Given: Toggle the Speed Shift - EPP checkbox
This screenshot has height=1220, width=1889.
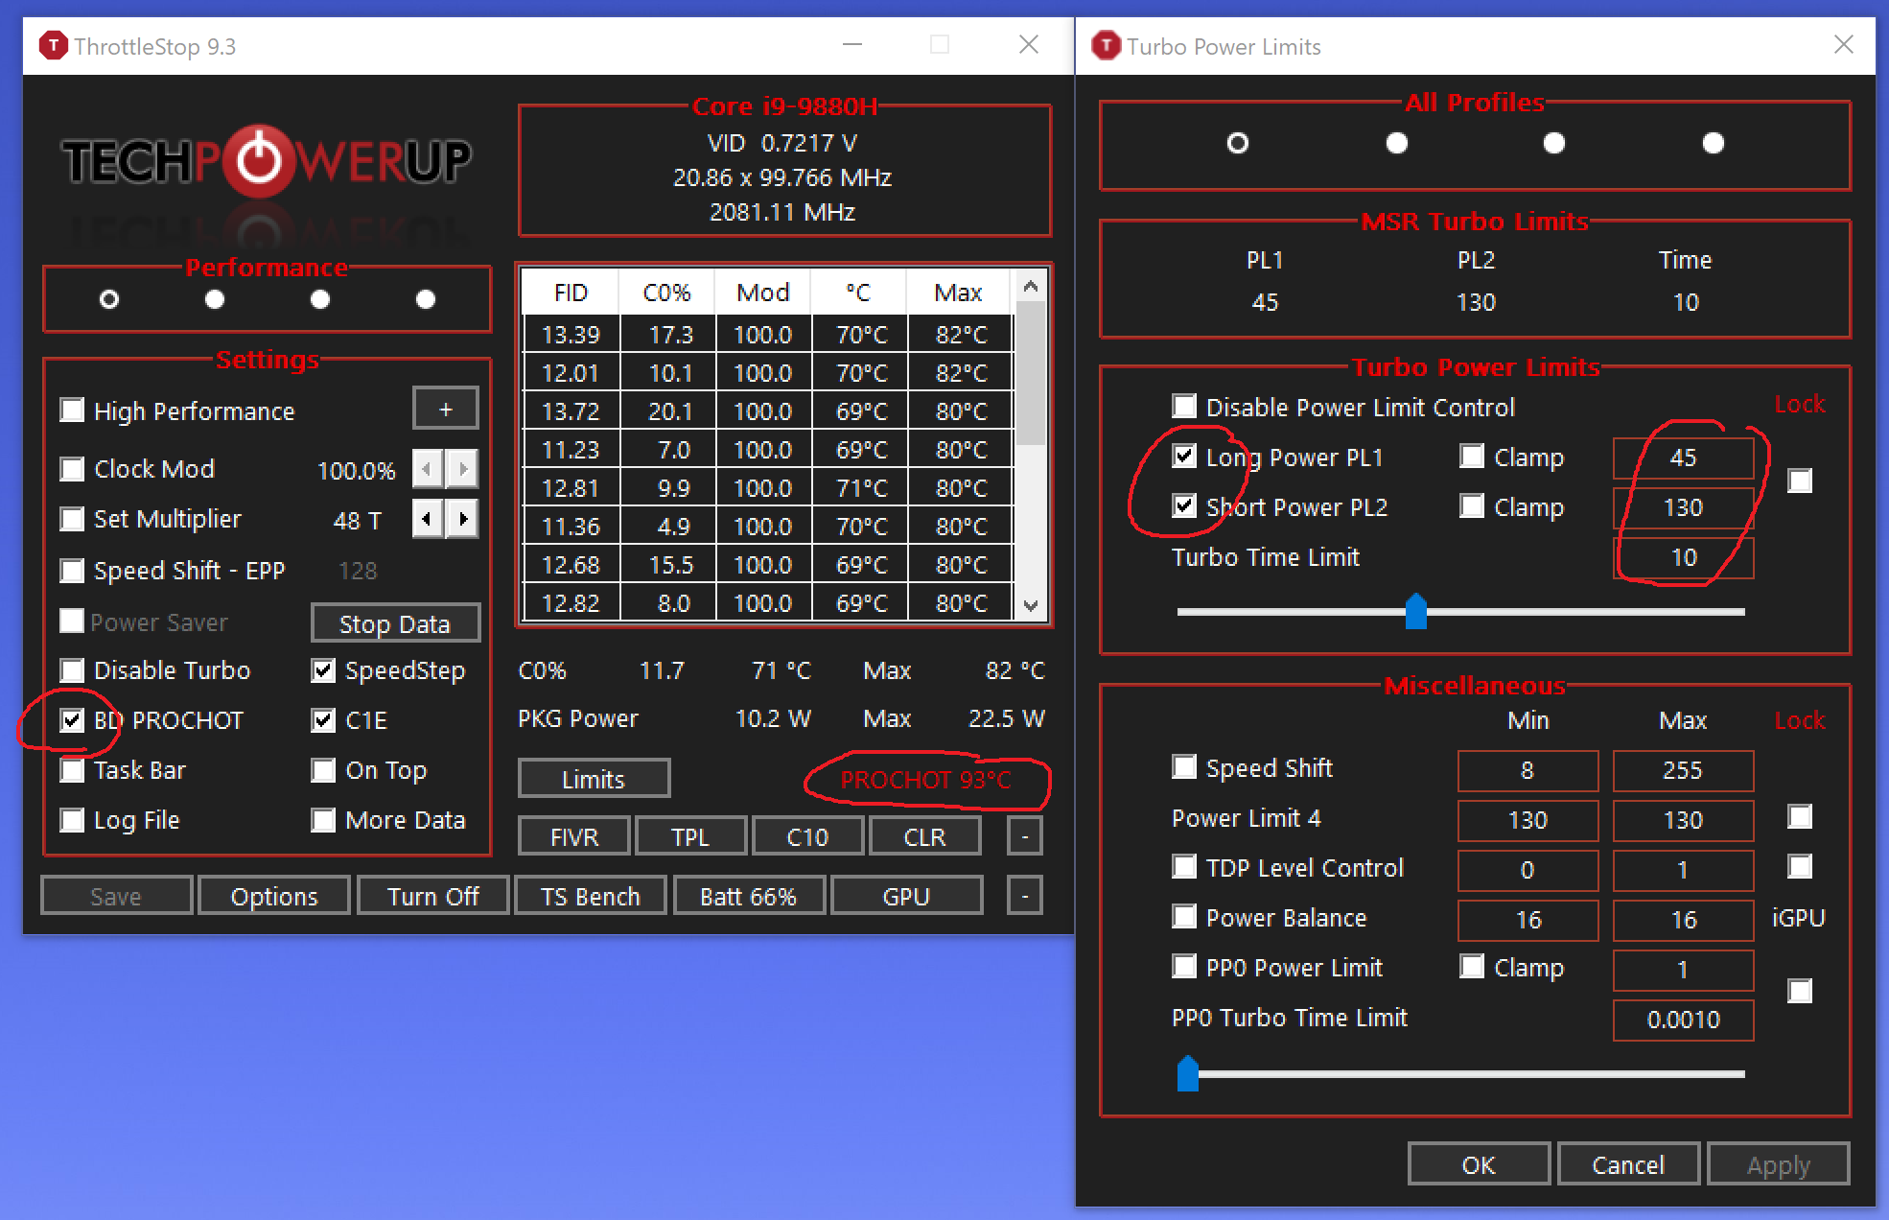Looking at the screenshot, I should point(72,571).
